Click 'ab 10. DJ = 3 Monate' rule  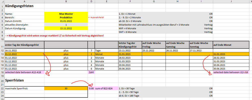click(130, 21)
